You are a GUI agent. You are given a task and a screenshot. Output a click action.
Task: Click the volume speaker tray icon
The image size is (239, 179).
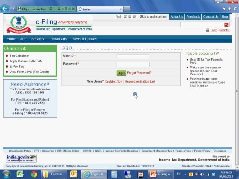coord(202,175)
